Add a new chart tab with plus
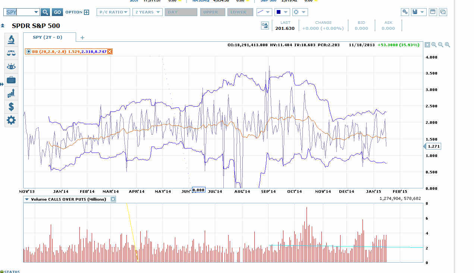This screenshot has width=474, height=273. pos(82,37)
